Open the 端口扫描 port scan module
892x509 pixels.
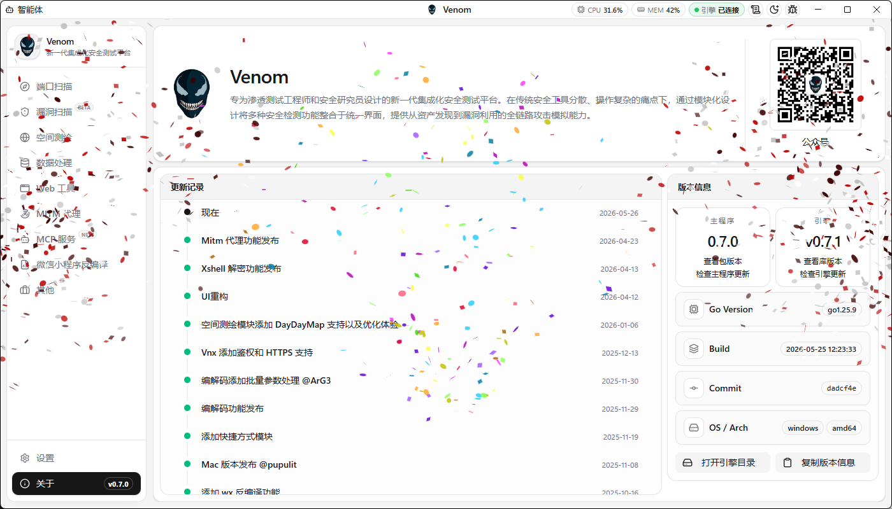click(76, 87)
